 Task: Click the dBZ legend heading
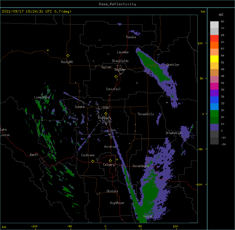click(x=221, y=14)
